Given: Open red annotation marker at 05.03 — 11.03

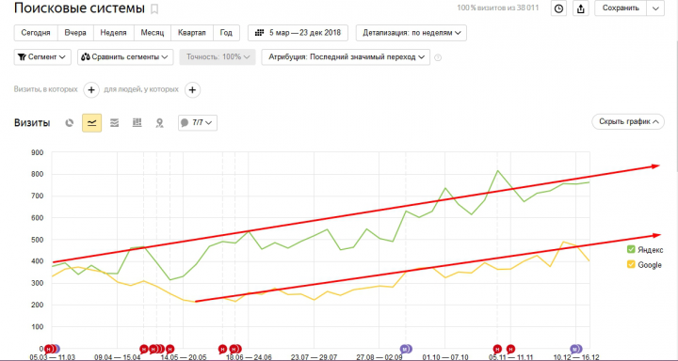Looking at the screenshot, I should [48, 349].
